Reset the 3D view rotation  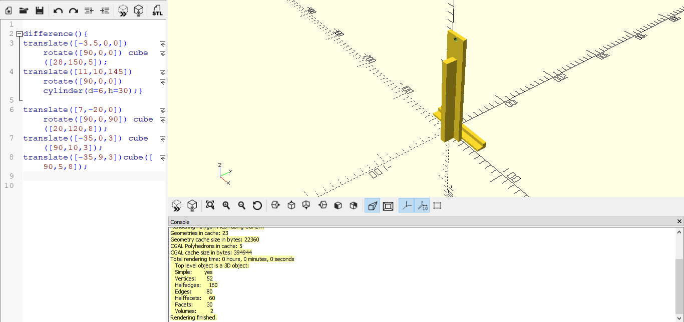click(257, 205)
